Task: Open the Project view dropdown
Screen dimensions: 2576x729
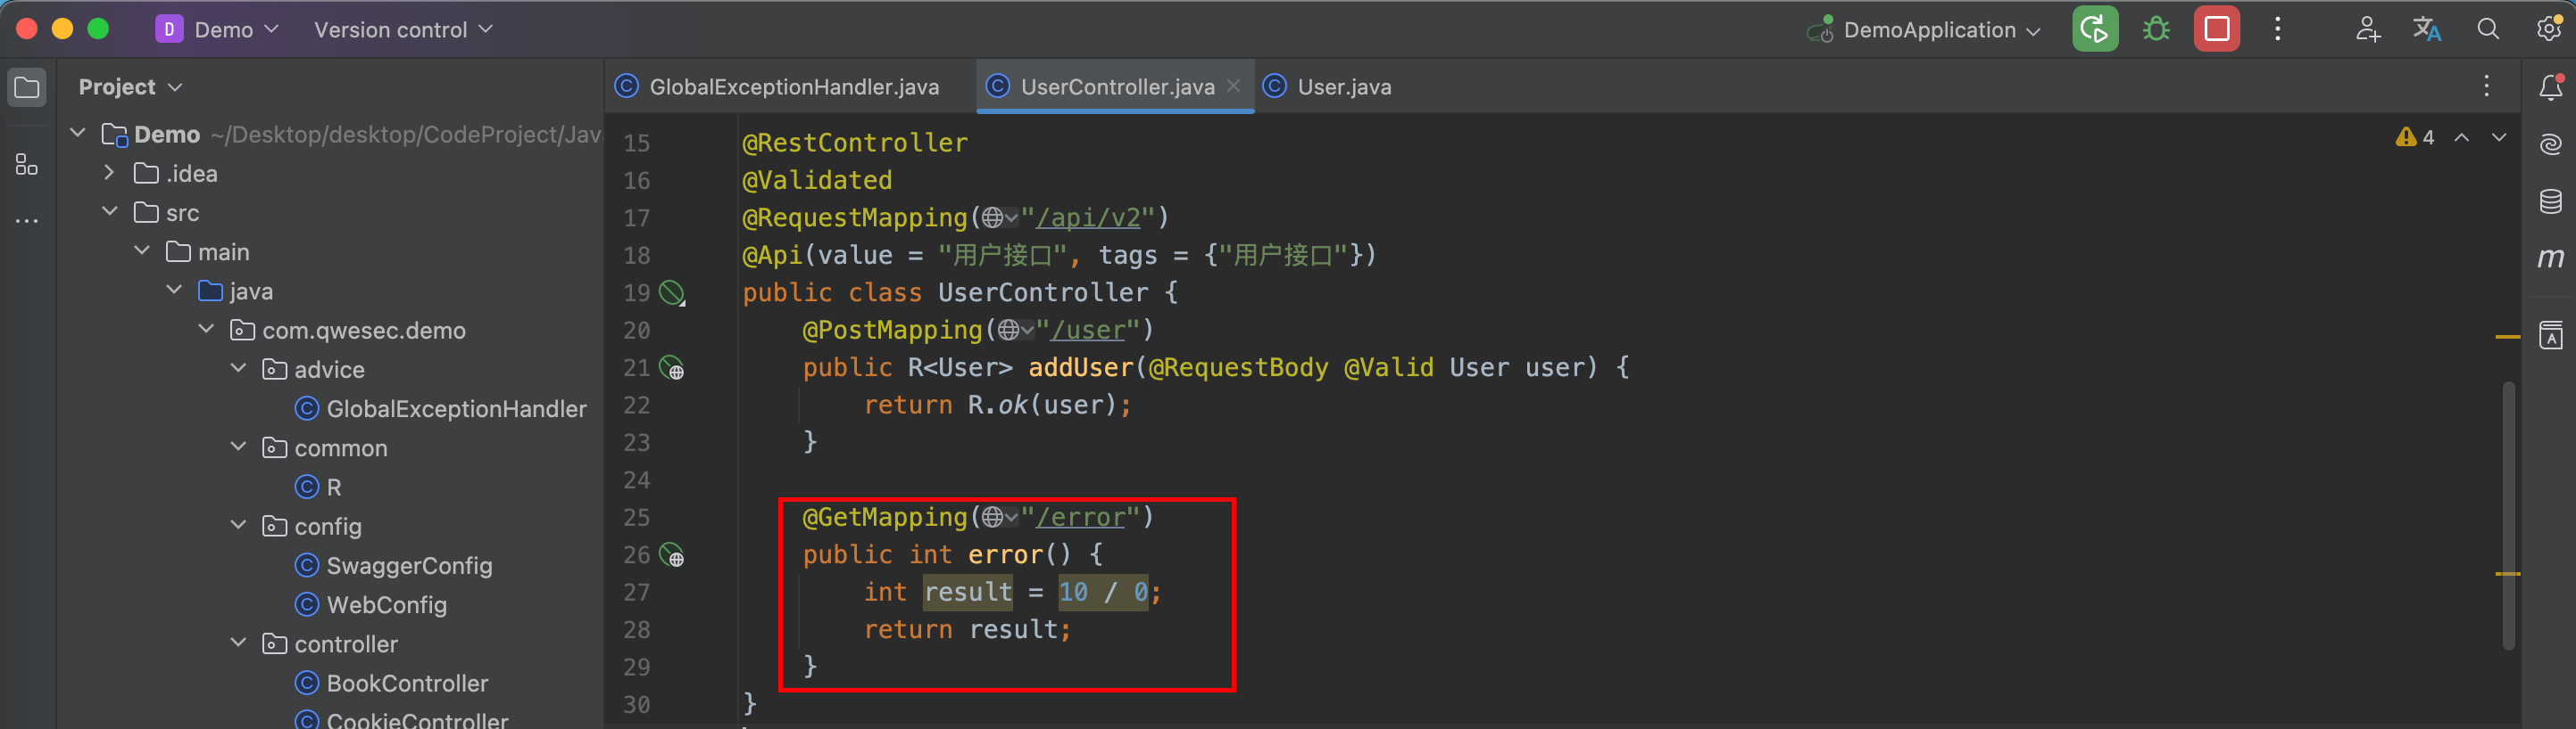Action: coord(130,86)
